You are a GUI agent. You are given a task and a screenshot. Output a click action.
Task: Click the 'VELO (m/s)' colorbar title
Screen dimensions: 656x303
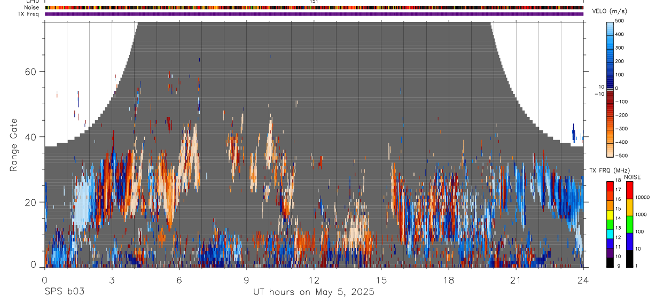(611, 11)
